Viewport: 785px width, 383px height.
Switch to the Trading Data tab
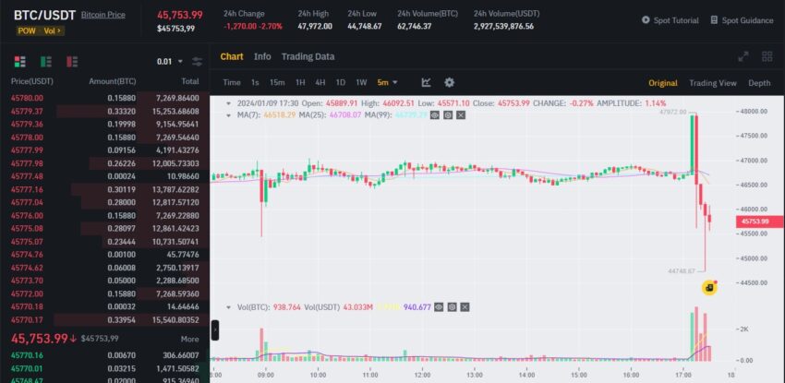point(308,56)
